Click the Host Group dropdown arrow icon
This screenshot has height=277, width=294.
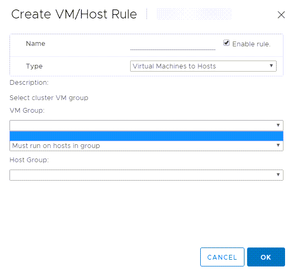click(x=278, y=175)
